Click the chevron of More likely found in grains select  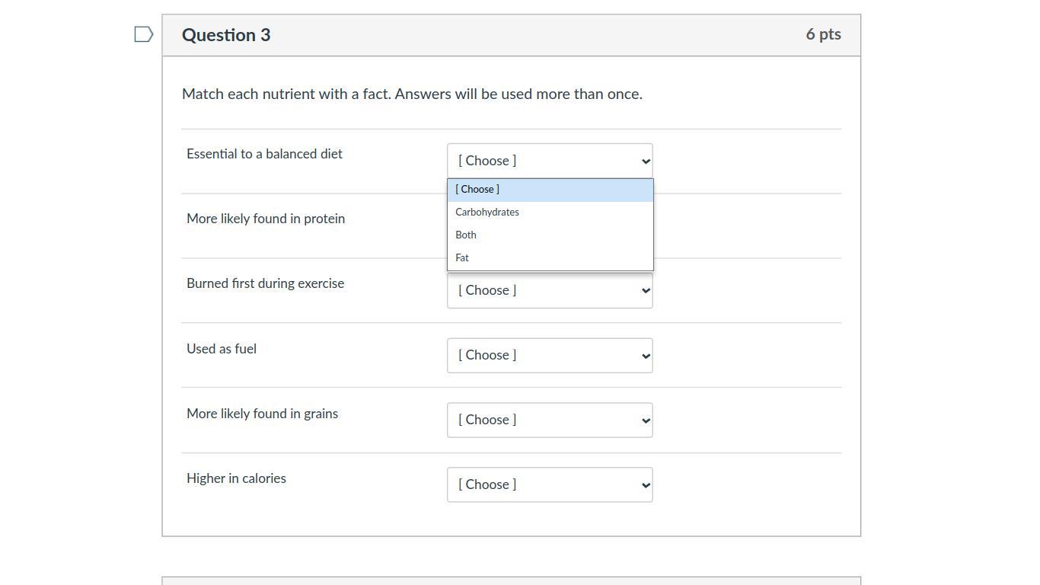[646, 421]
